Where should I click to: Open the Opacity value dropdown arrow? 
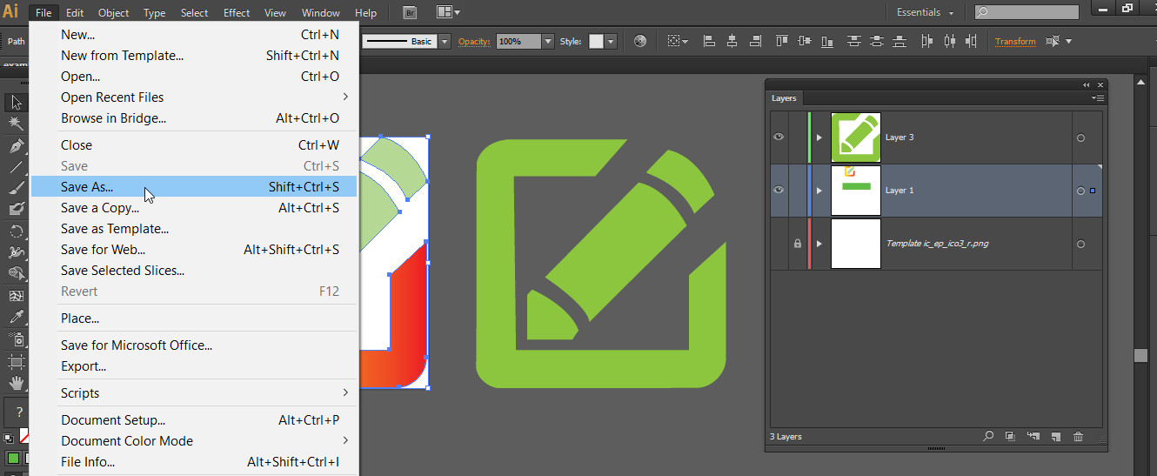click(548, 41)
